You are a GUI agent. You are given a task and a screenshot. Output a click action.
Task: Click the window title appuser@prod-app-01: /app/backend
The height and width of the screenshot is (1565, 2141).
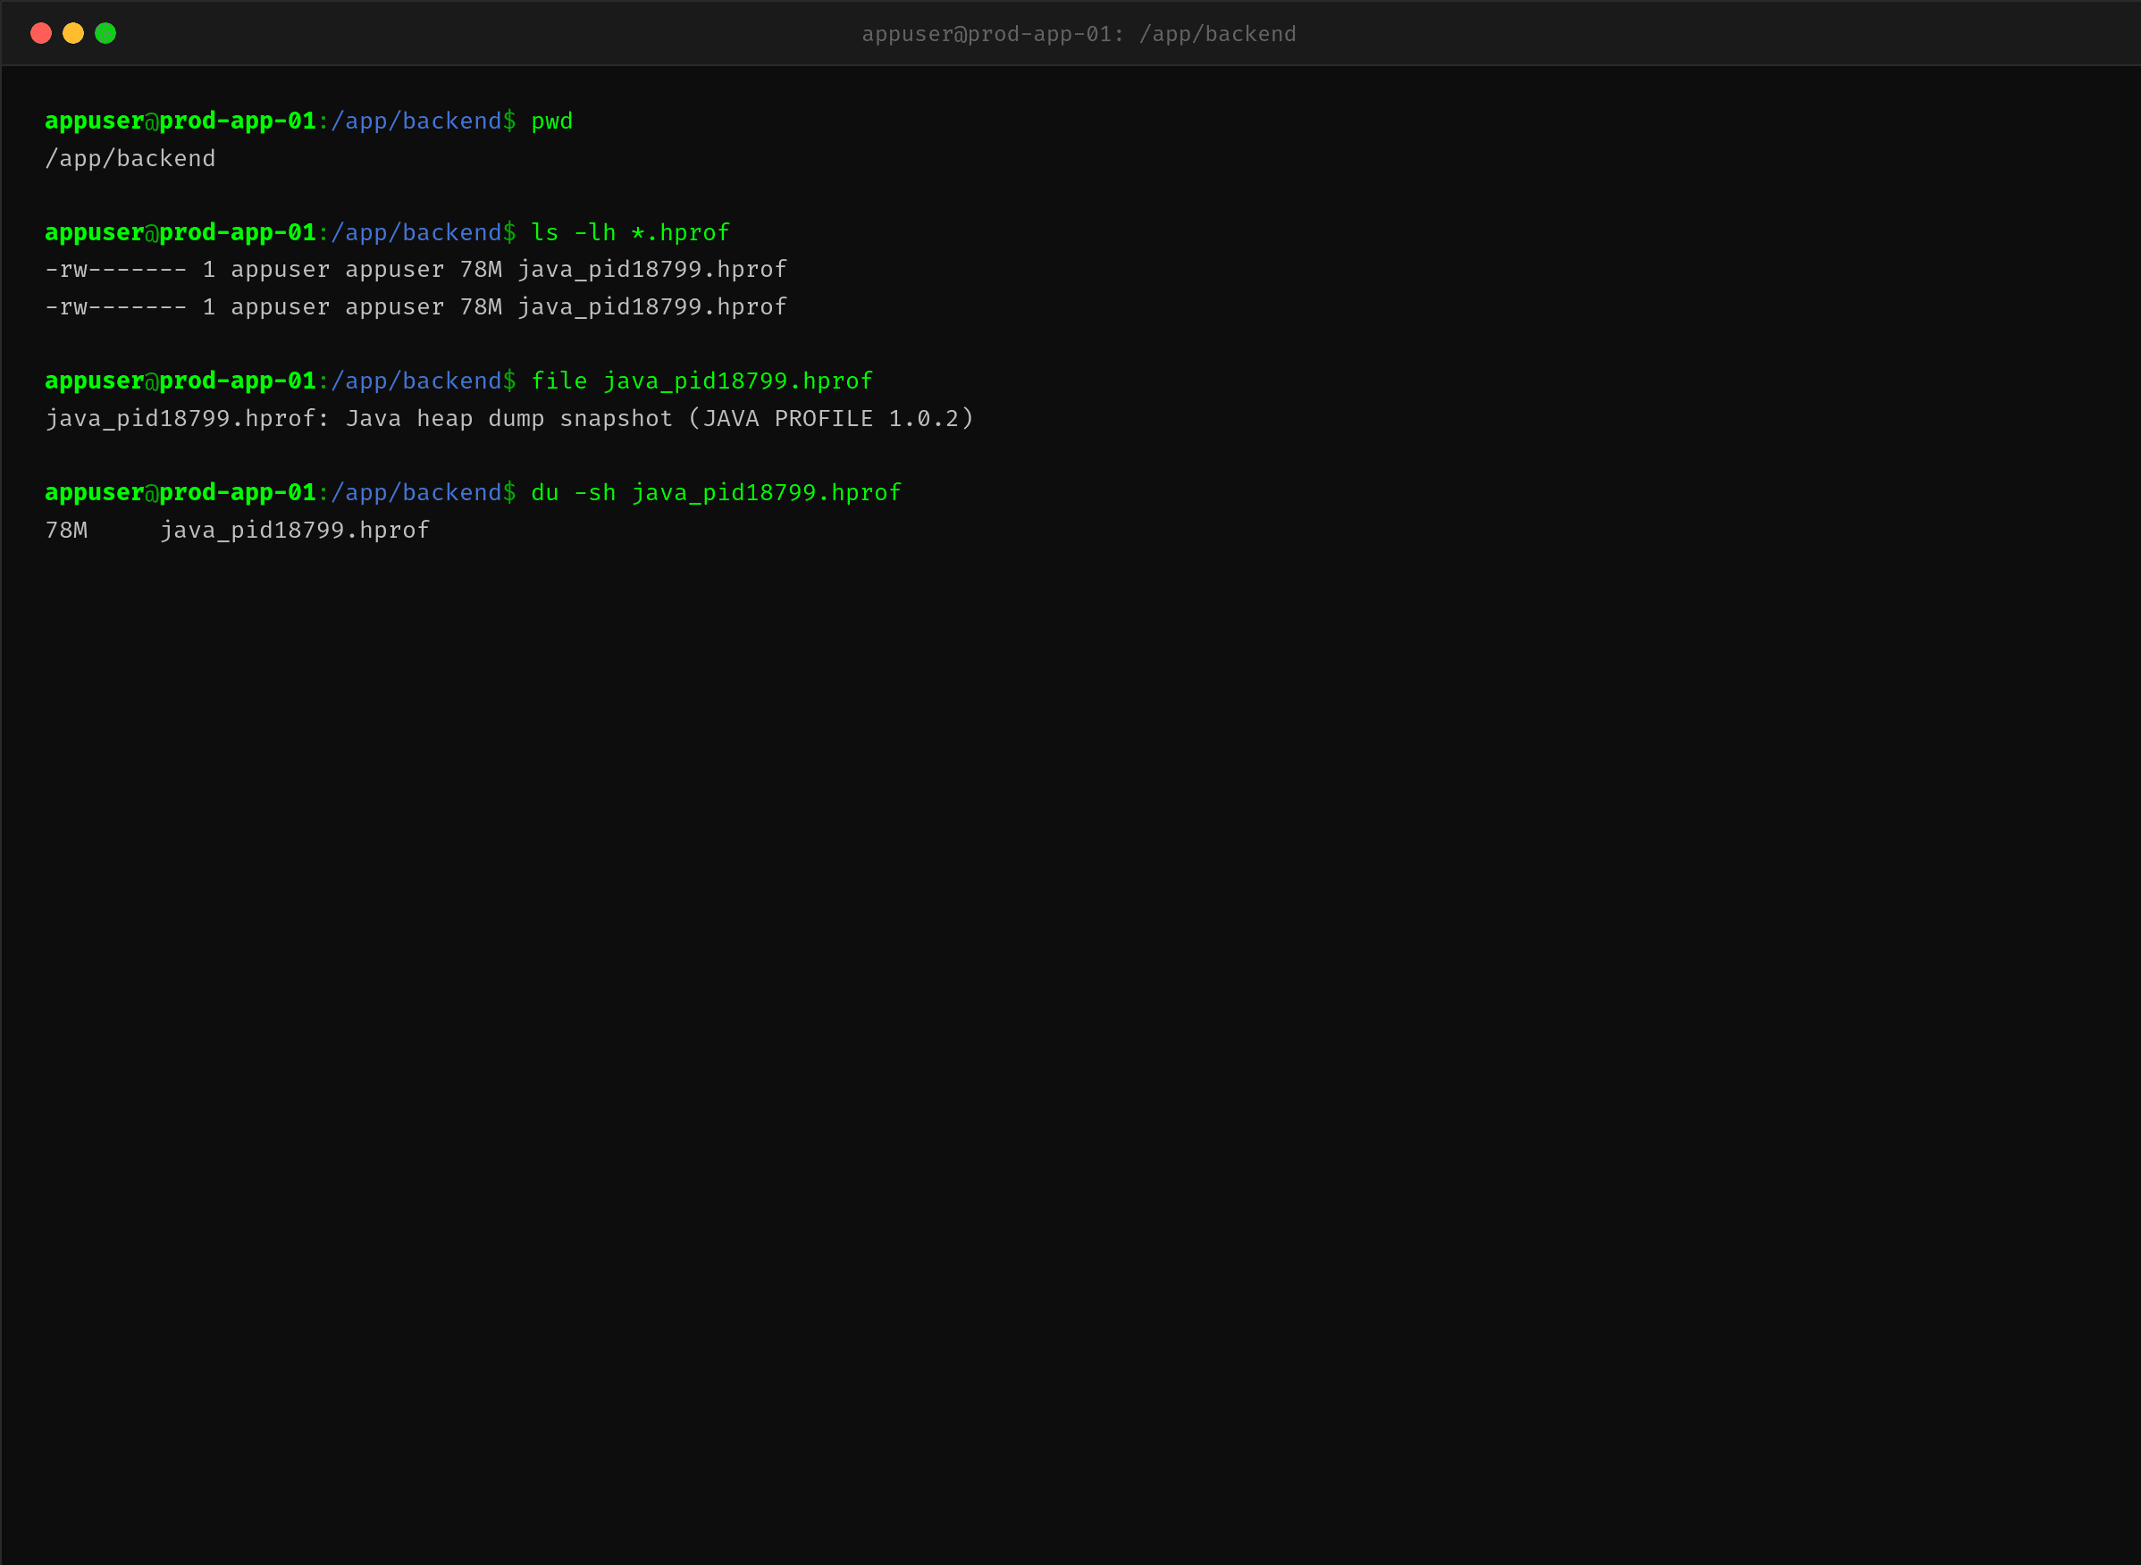[x=1079, y=34]
